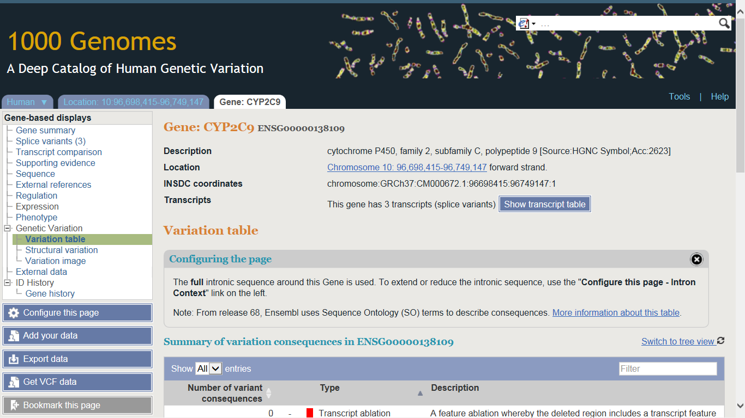This screenshot has height=418, width=745.
Task: Open Structural variation entry
Action: coord(62,250)
